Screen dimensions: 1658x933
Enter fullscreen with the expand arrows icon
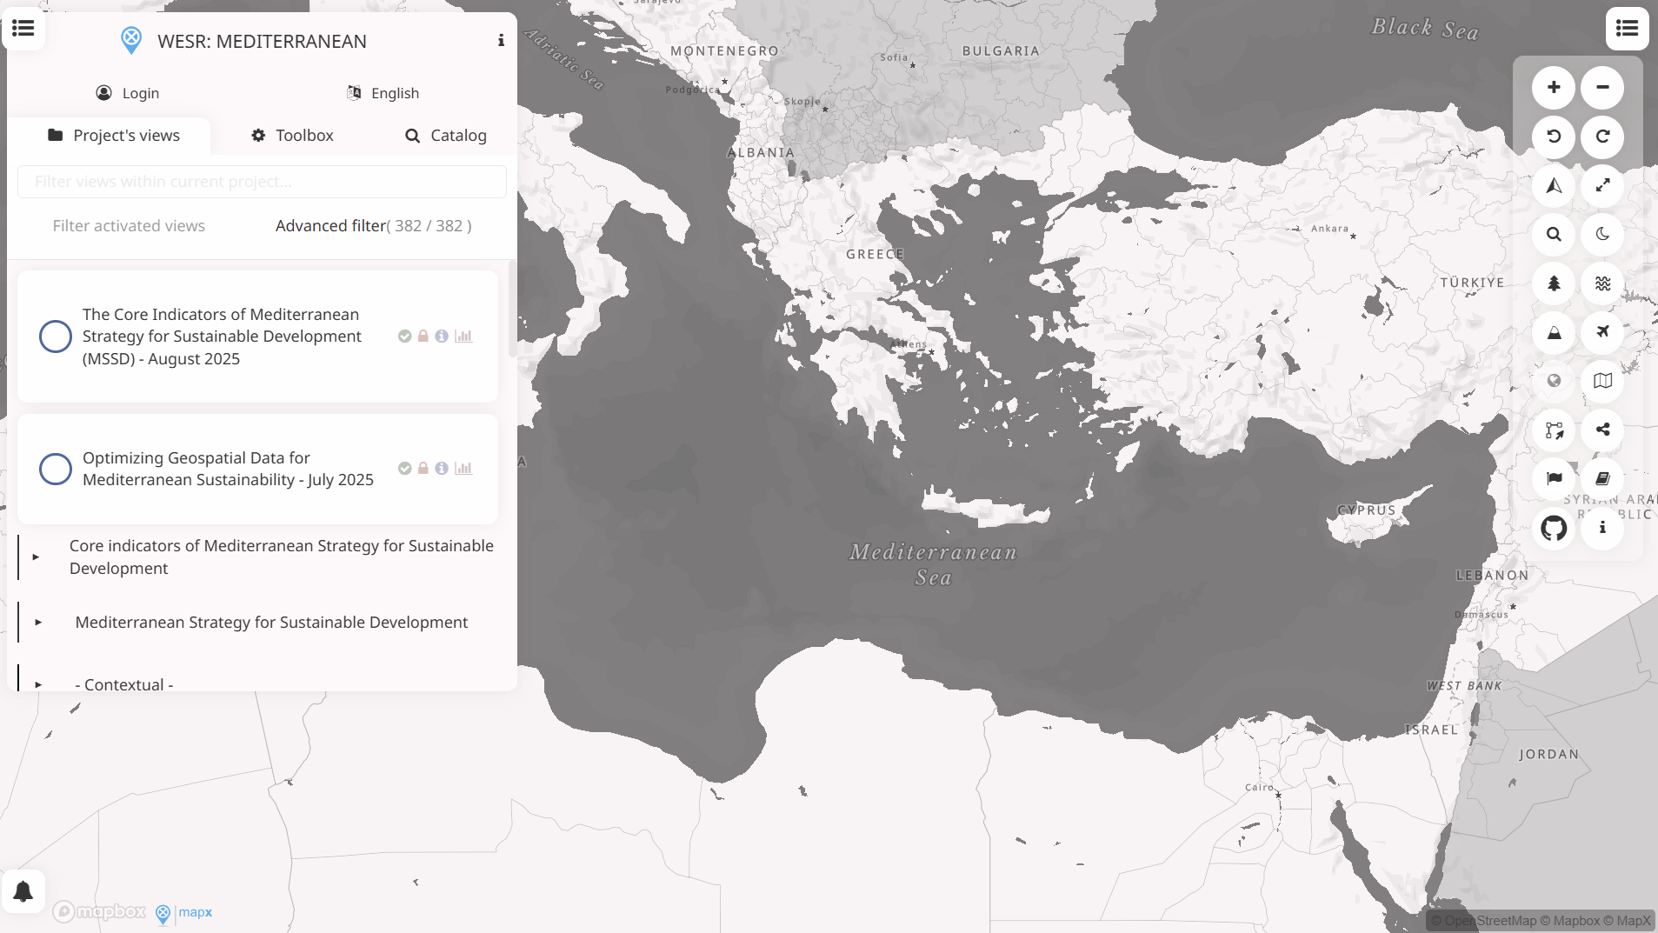(x=1602, y=185)
